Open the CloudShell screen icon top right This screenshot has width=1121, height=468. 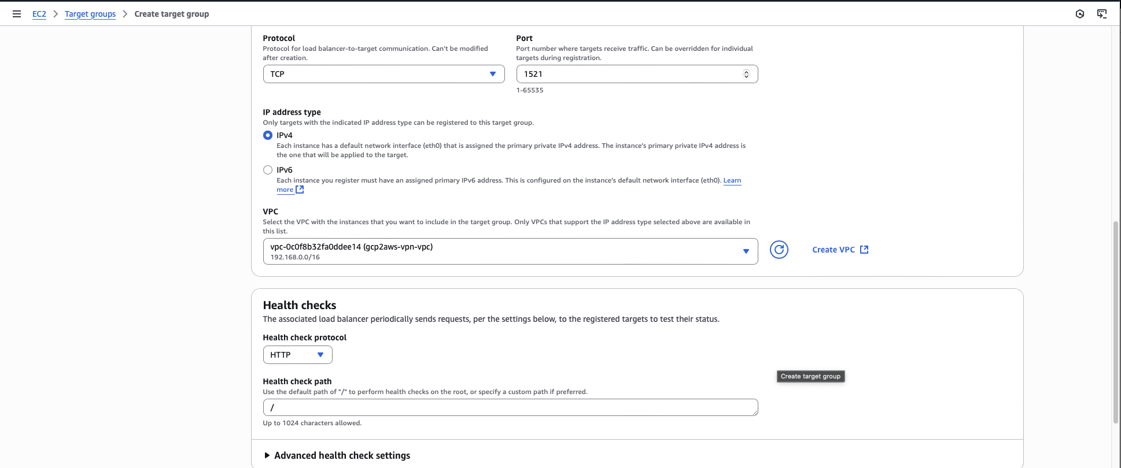[x=1101, y=14]
